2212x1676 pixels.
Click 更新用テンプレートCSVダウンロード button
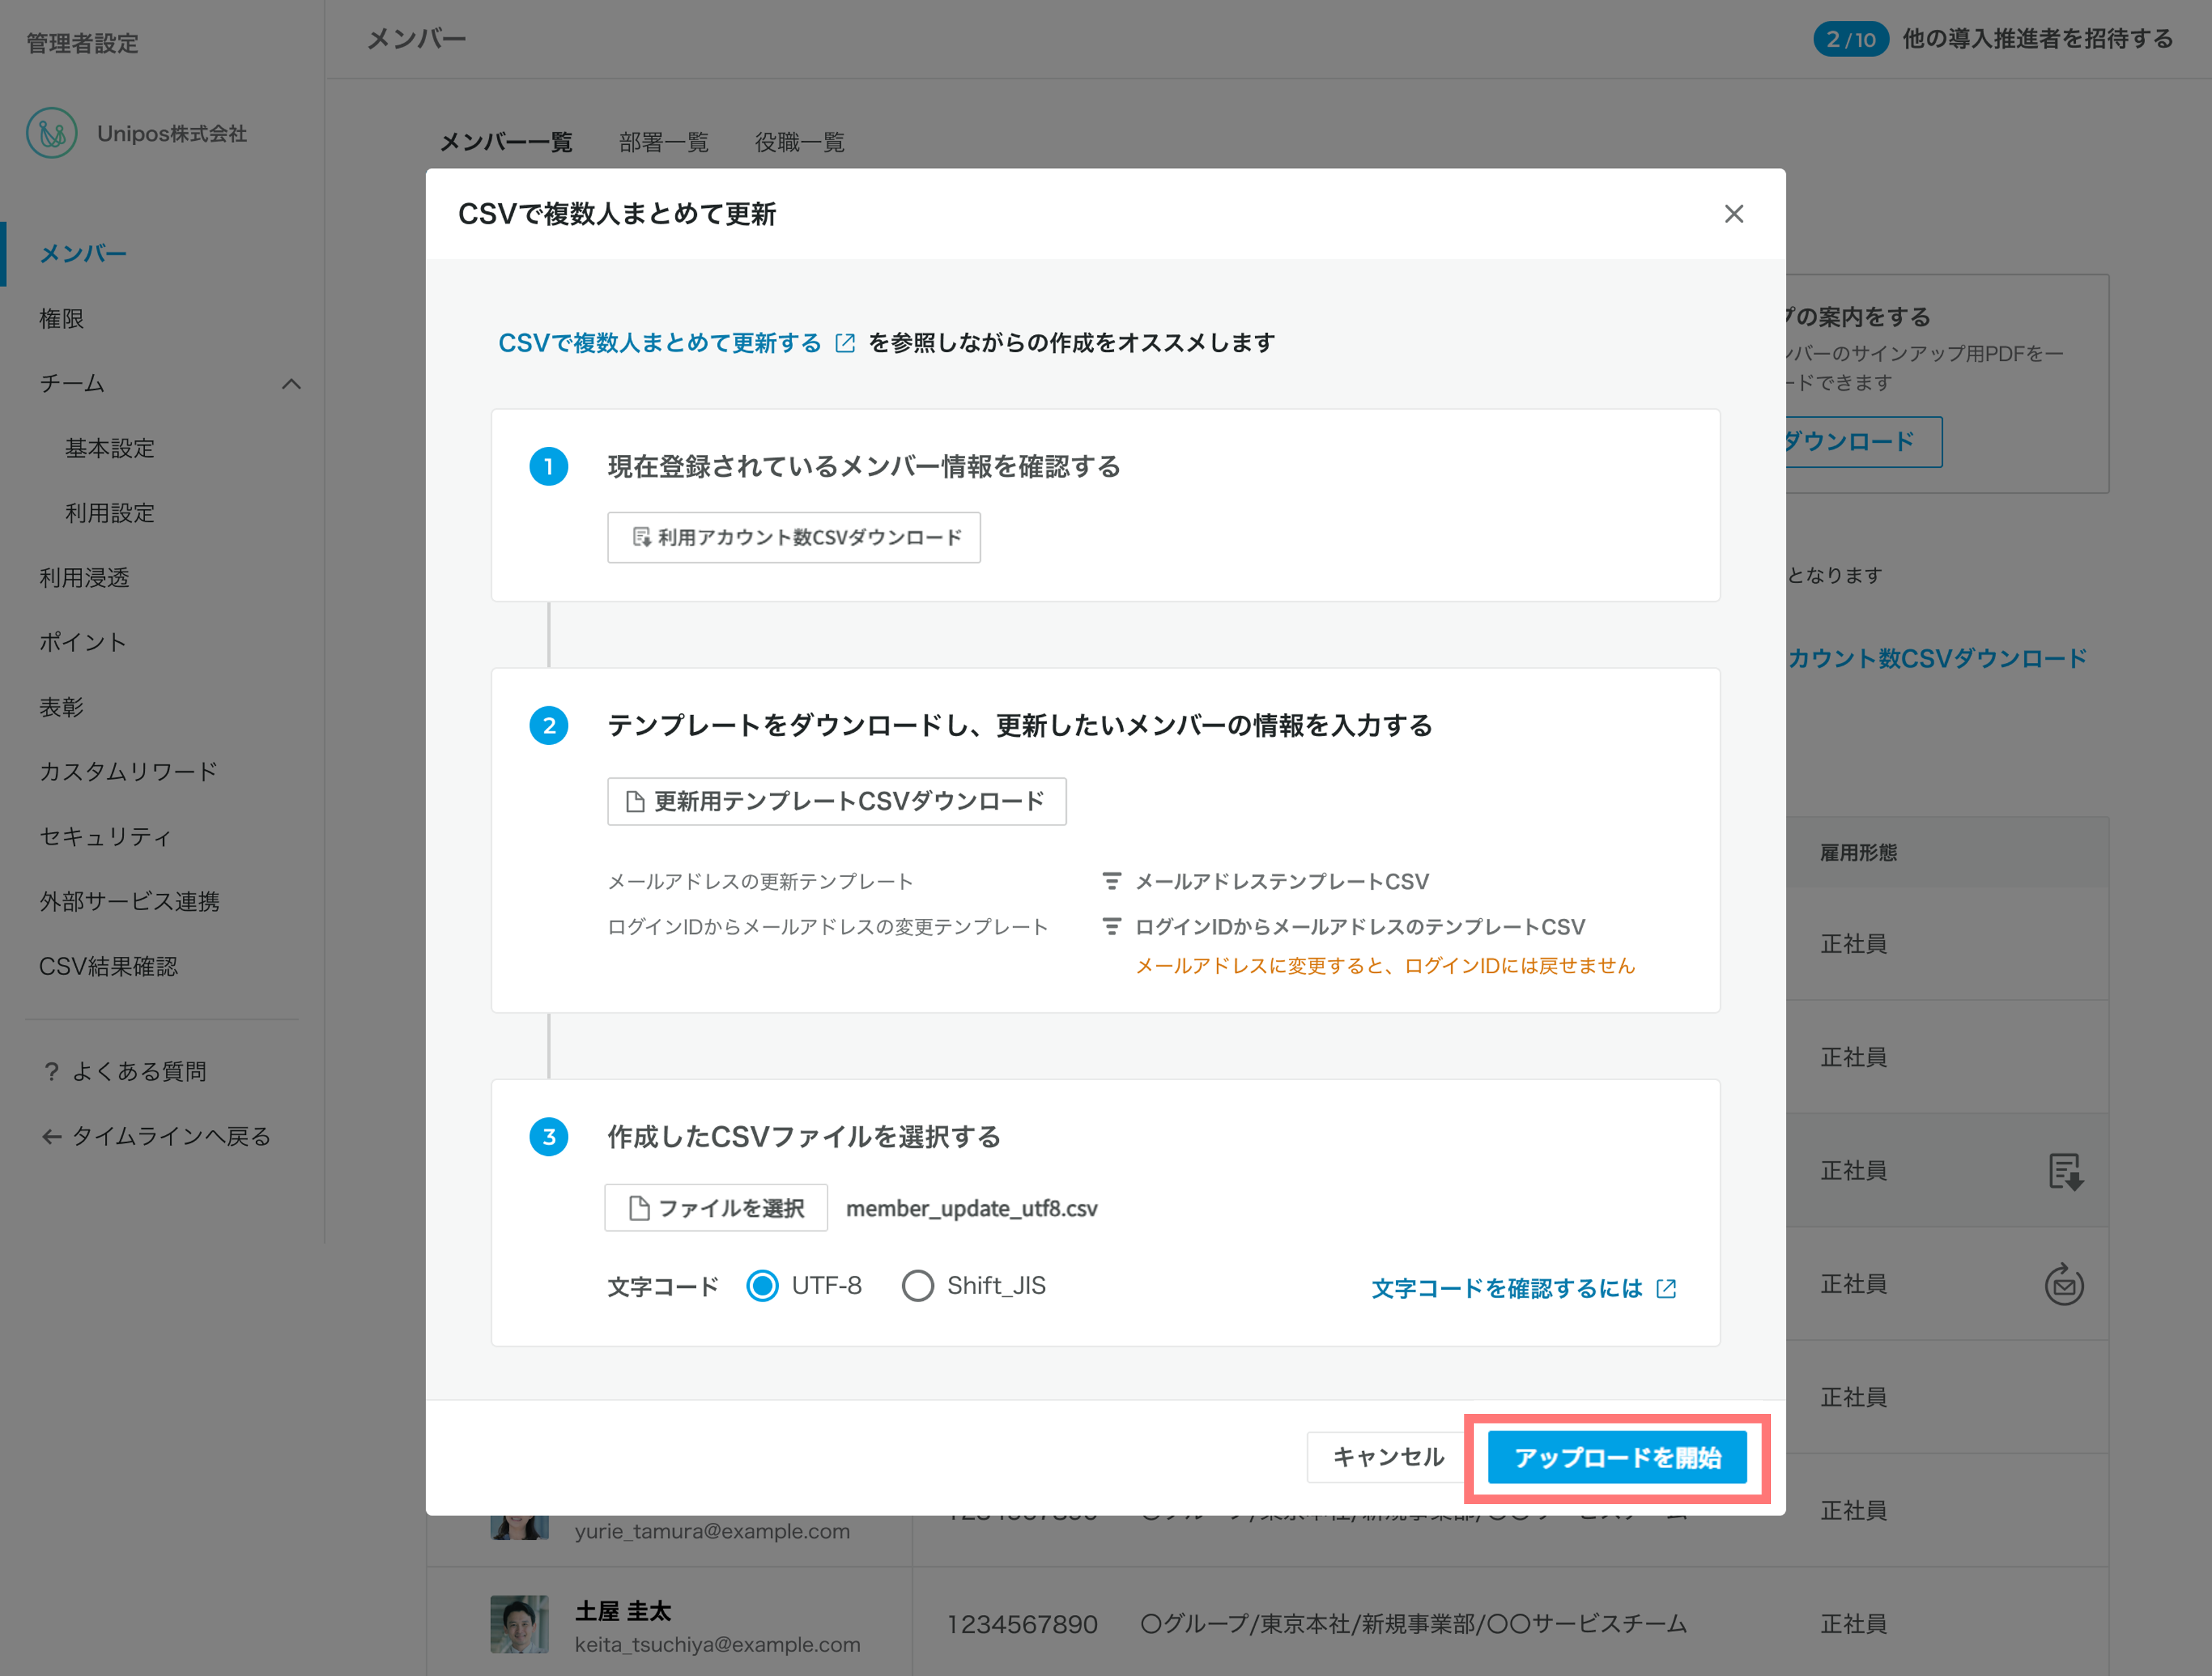click(x=837, y=801)
